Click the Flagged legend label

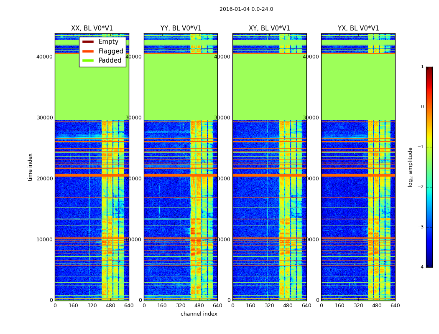[x=111, y=51]
